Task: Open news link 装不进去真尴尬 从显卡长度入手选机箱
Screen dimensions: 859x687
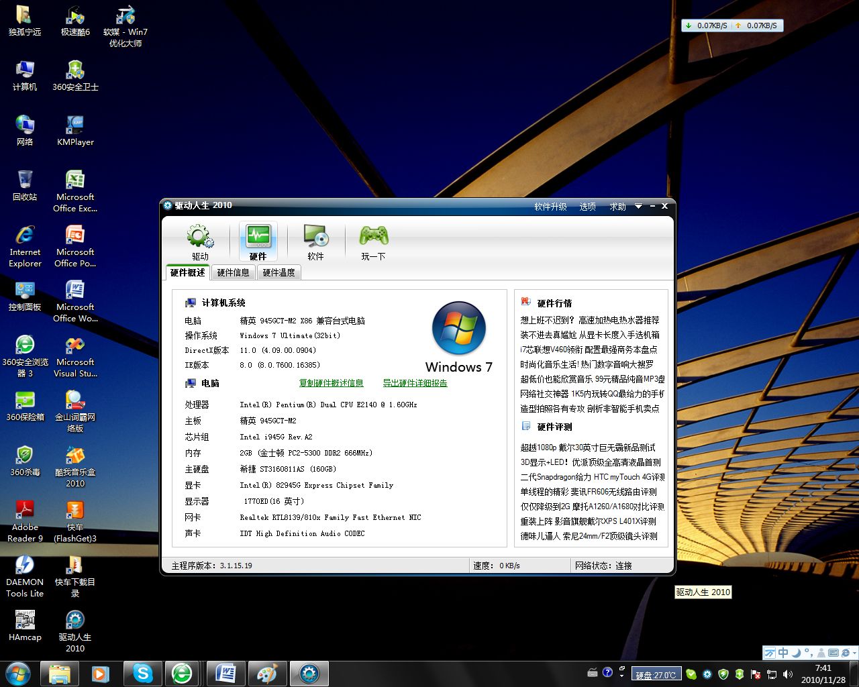Action: click(x=590, y=335)
